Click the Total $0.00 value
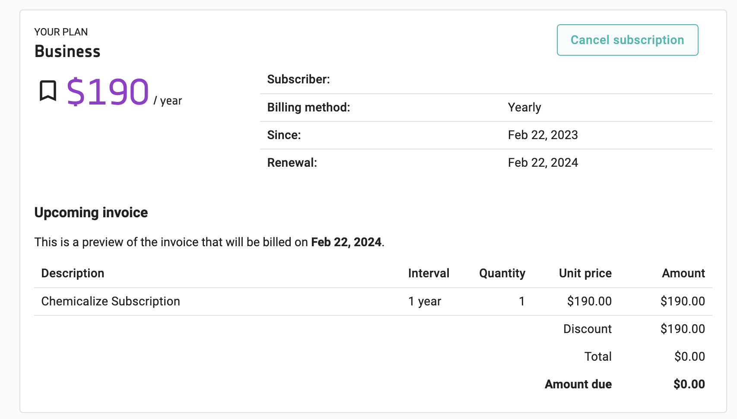This screenshot has width=737, height=419. 689,356
